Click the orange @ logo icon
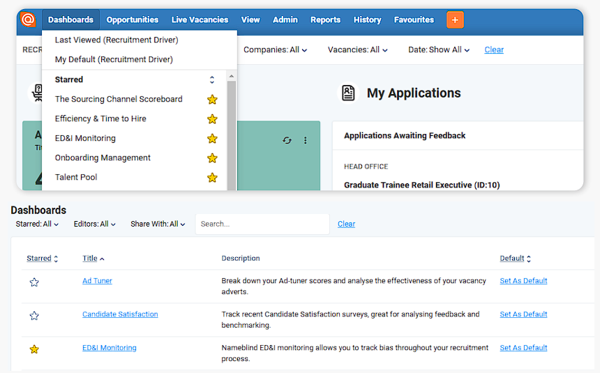 pos(28,20)
